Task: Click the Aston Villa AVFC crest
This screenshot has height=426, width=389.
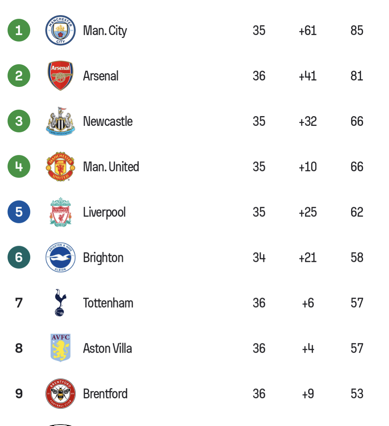Action: click(x=61, y=348)
